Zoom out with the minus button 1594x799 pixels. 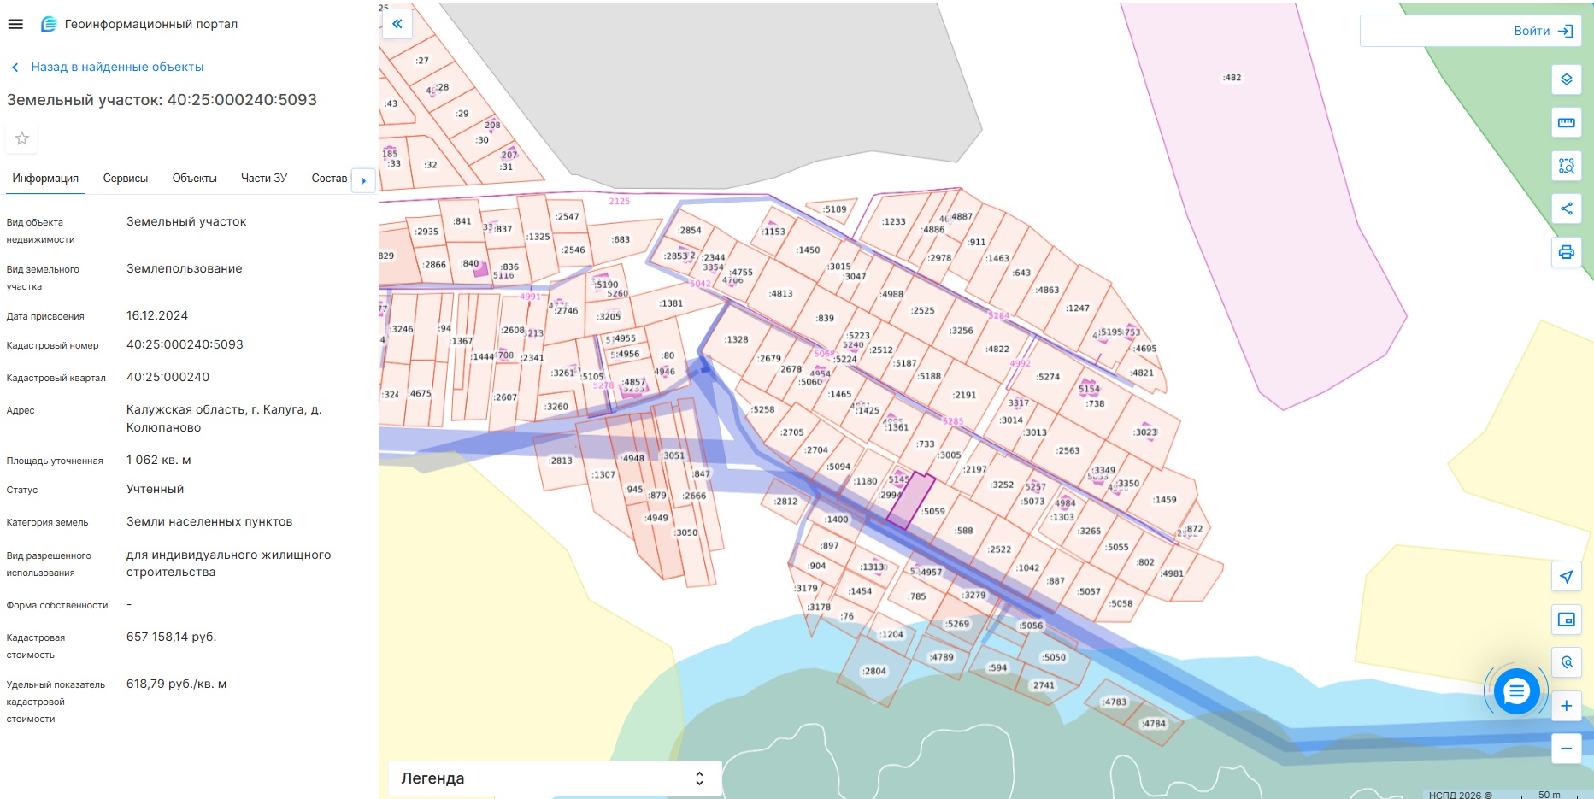click(x=1566, y=749)
